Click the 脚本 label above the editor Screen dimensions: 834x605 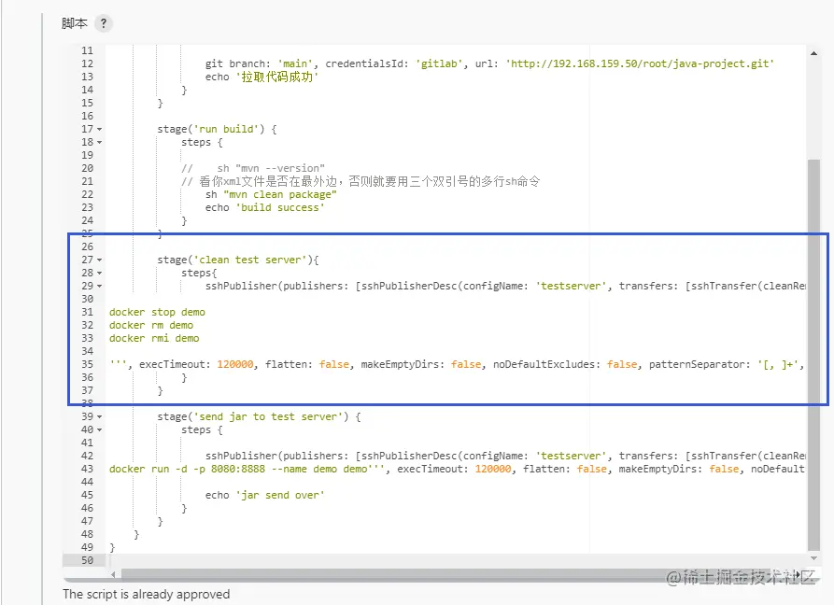75,23
